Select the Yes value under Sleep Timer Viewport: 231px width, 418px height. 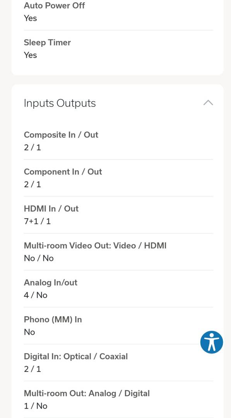pyautogui.click(x=30, y=55)
